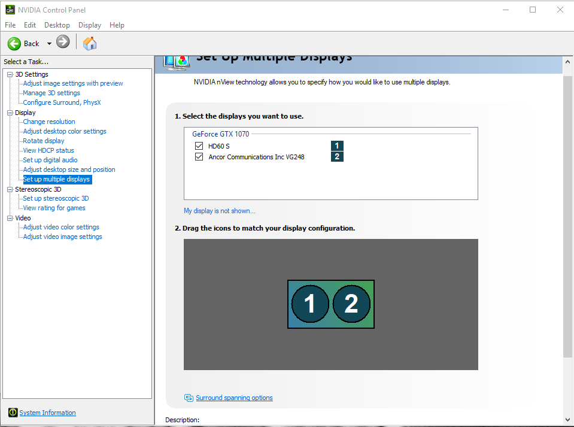
Task: Open Adjust video image settings
Action: coord(63,237)
